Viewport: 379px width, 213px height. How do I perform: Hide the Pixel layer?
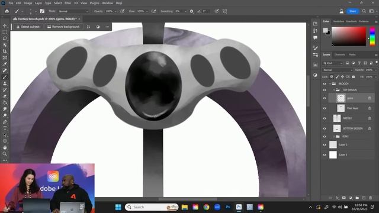(x=325, y=108)
